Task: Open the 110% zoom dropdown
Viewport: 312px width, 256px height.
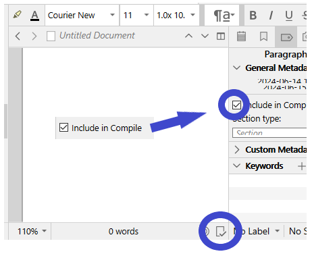Action: click(32, 231)
